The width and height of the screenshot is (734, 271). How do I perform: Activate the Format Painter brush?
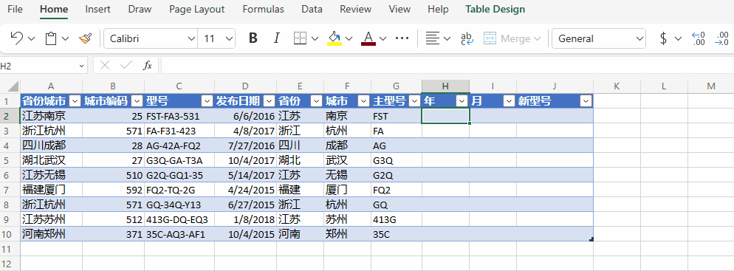click(85, 38)
